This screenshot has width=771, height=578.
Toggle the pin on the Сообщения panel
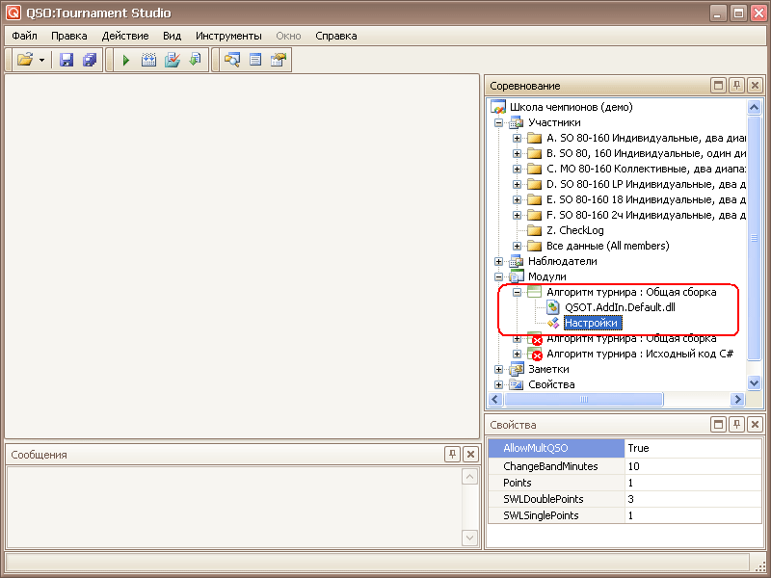452,454
